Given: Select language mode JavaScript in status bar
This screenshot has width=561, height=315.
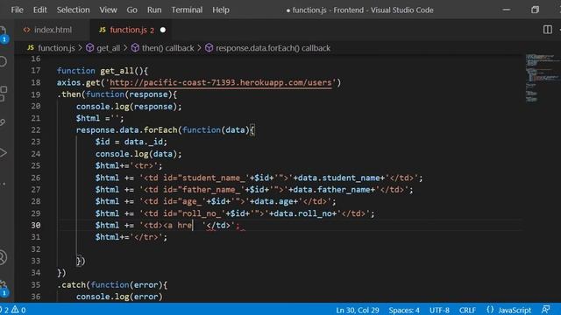Looking at the screenshot, I should click(x=515, y=310).
